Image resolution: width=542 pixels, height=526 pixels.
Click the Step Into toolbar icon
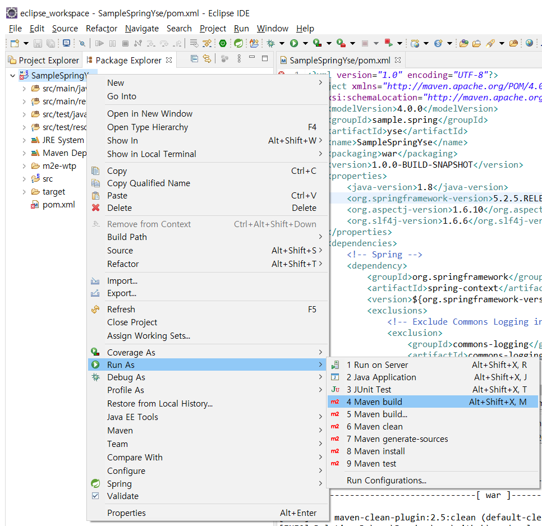[151, 44]
